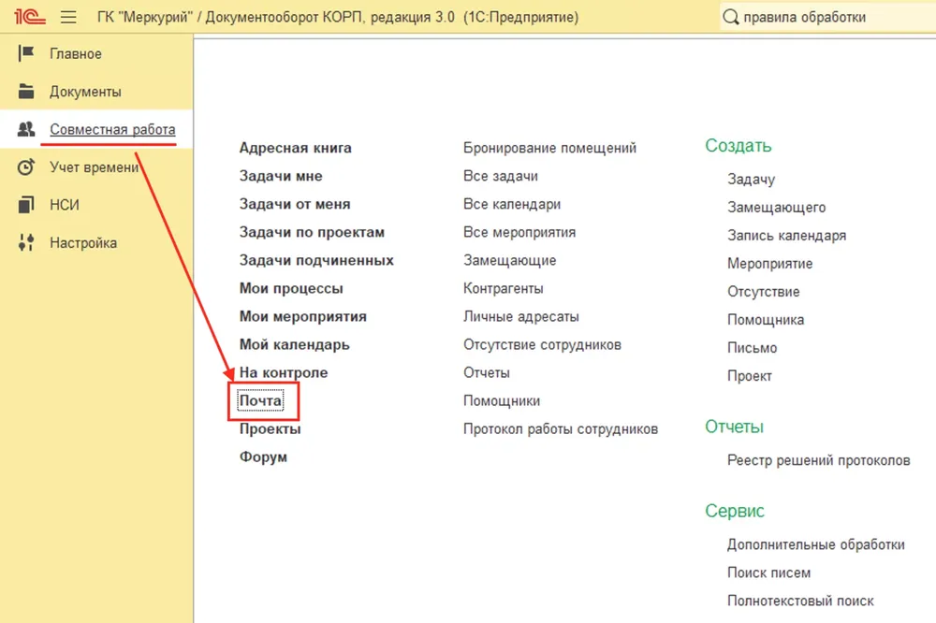Open Дополнительные обработки
936x623 pixels.
pyautogui.click(x=815, y=544)
